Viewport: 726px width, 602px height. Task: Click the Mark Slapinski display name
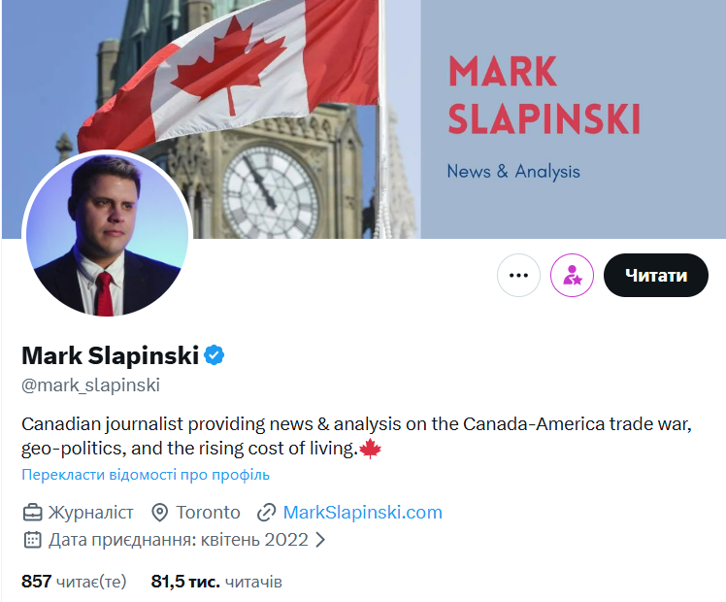[x=110, y=355]
